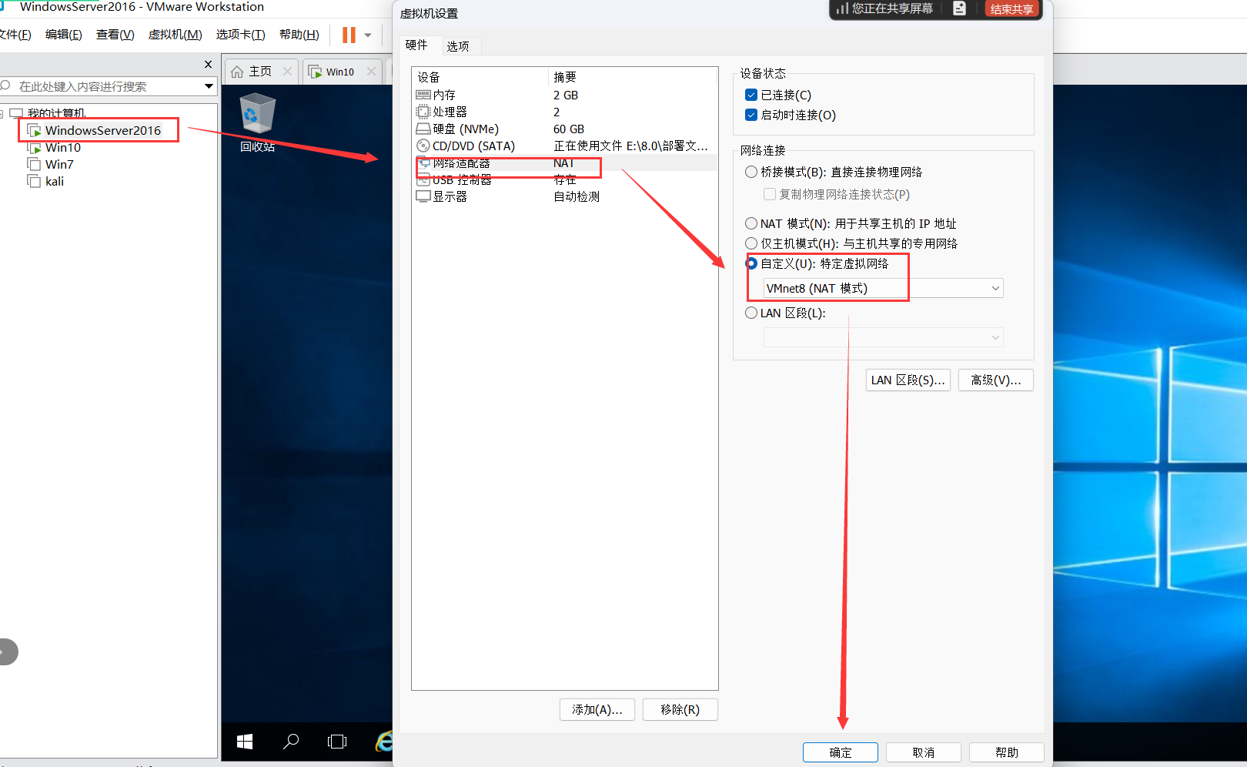Select 桥接模式(B) radio button
The image size is (1247, 767).
click(x=751, y=172)
